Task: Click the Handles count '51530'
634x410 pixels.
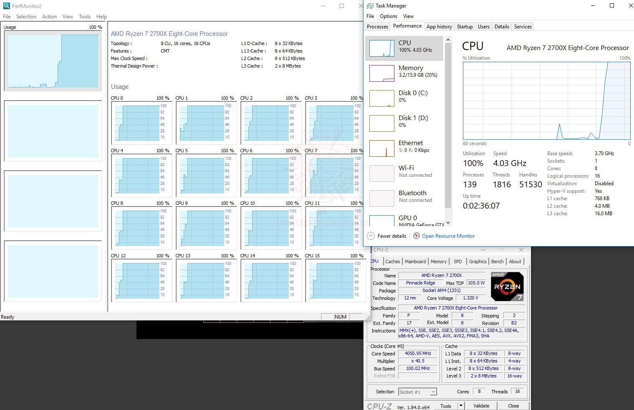Action: click(x=531, y=185)
